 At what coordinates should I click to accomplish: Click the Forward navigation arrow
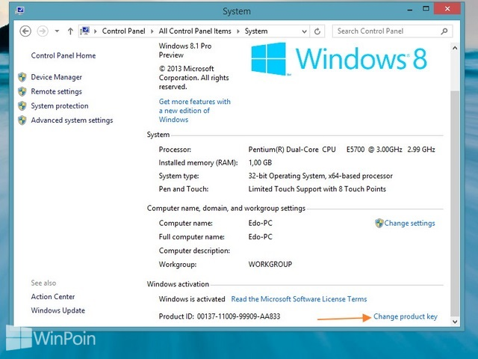[43, 31]
